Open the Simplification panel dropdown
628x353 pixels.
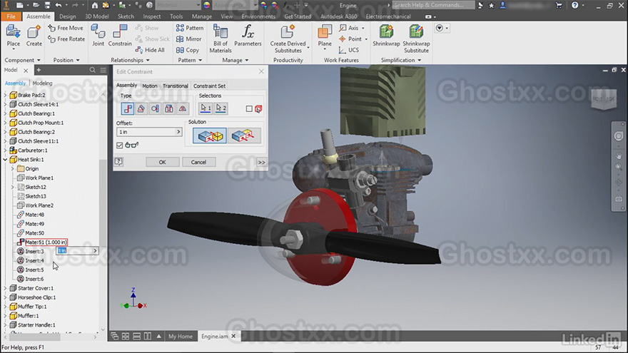(x=401, y=60)
